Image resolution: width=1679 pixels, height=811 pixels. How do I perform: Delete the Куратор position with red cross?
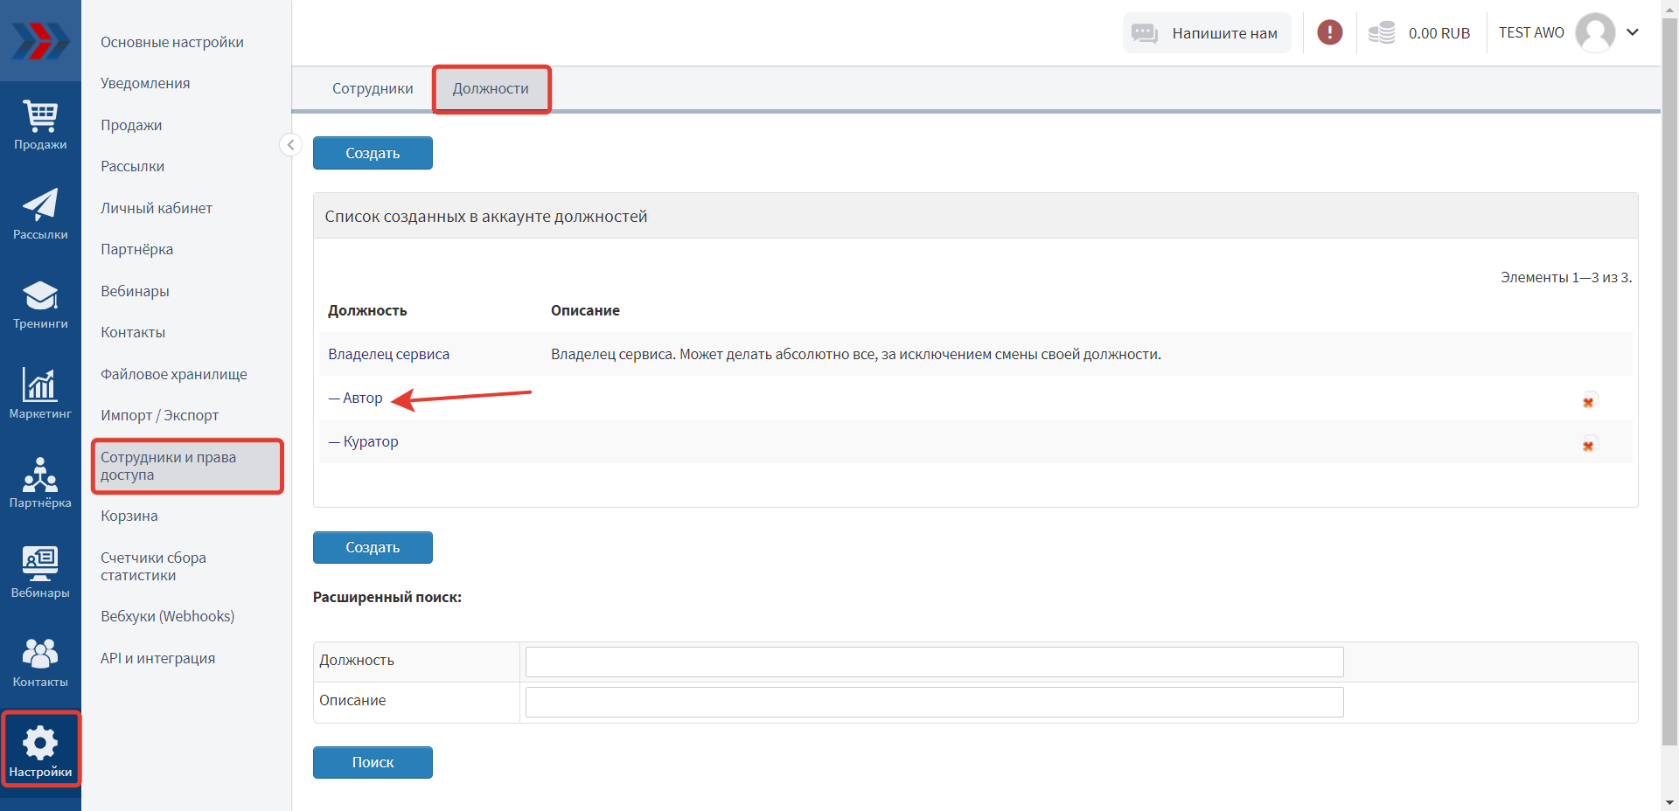click(1588, 445)
